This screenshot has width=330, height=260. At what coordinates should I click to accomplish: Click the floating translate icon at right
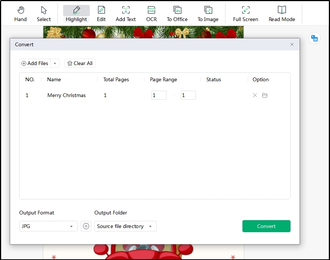[314, 38]
